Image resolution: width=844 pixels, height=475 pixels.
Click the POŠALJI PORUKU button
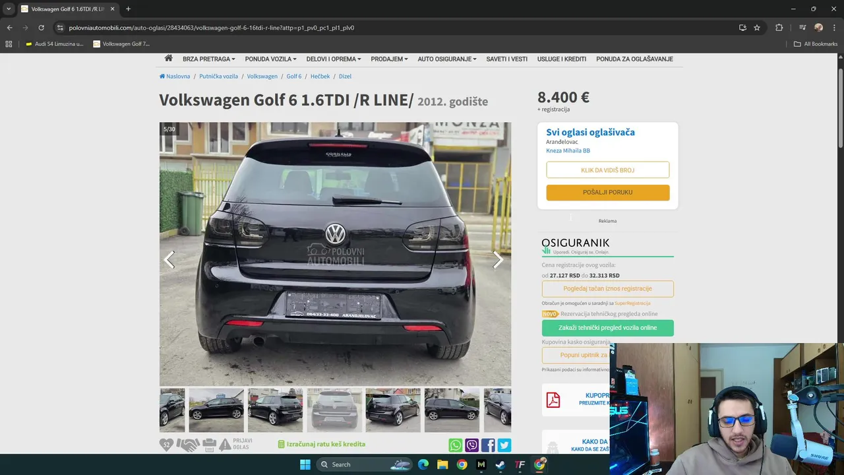coord(607,192)
